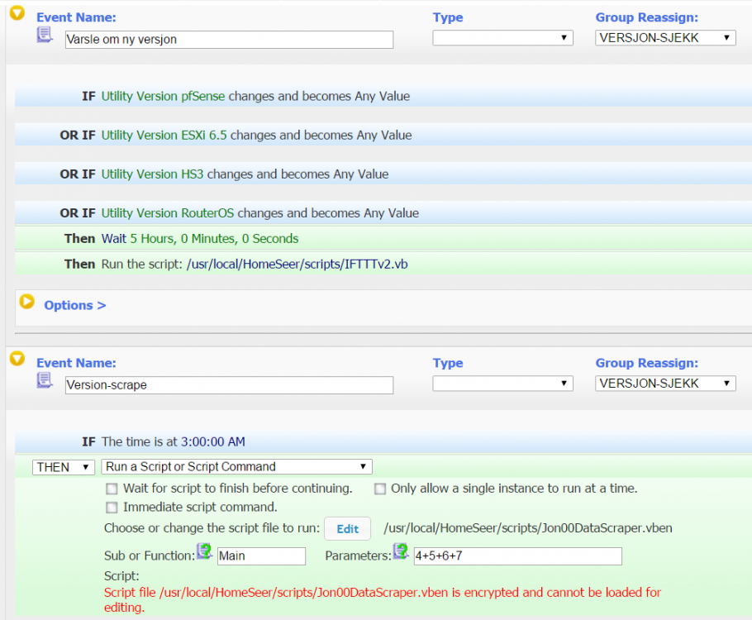Screen dimensions: 752x620
Task: Click the notes icon beside 'Version-scrape' name
Action: tap(45, 380)
